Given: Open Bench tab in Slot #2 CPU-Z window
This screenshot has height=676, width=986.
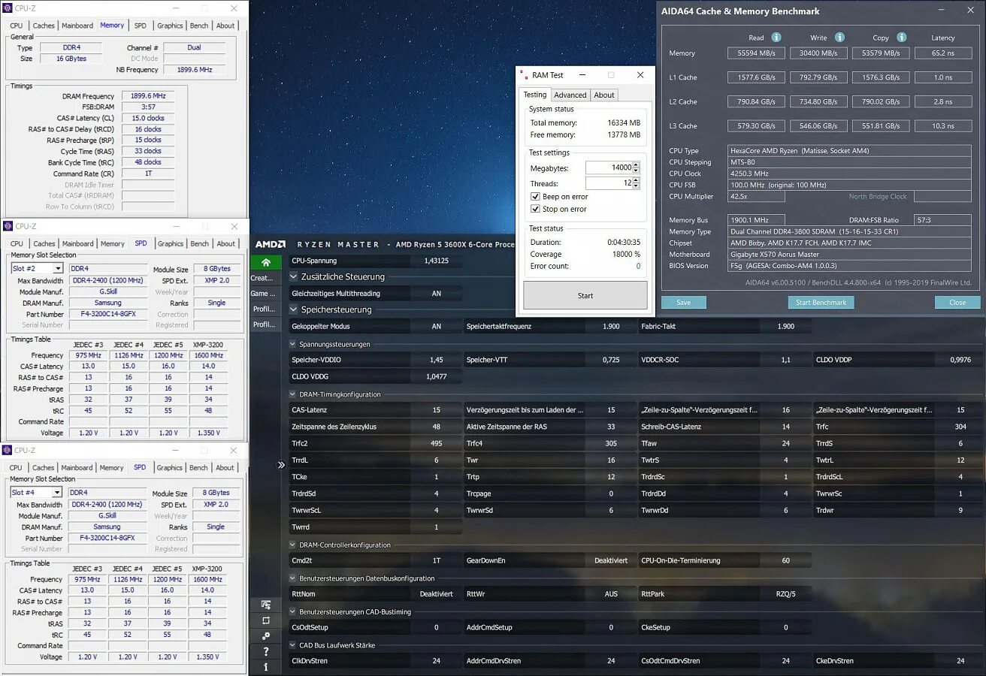Looking at the screenshot, I should [200, 244].
